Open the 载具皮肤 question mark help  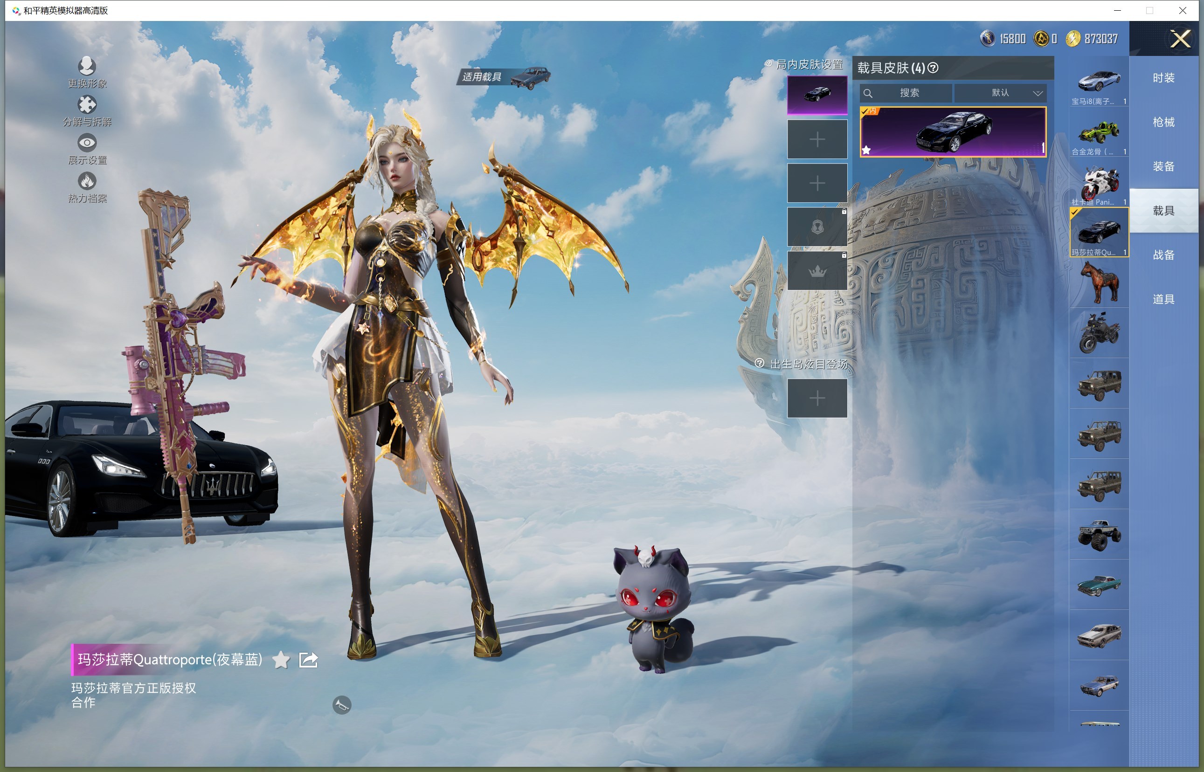tap(933, 68)
